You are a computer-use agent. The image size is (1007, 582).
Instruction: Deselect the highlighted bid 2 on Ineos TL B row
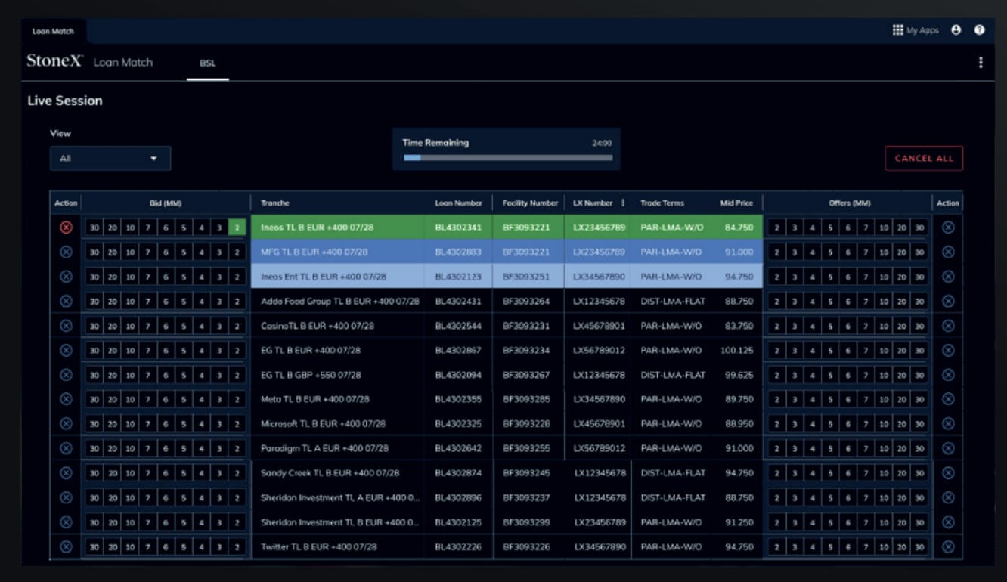click(237, 228)
